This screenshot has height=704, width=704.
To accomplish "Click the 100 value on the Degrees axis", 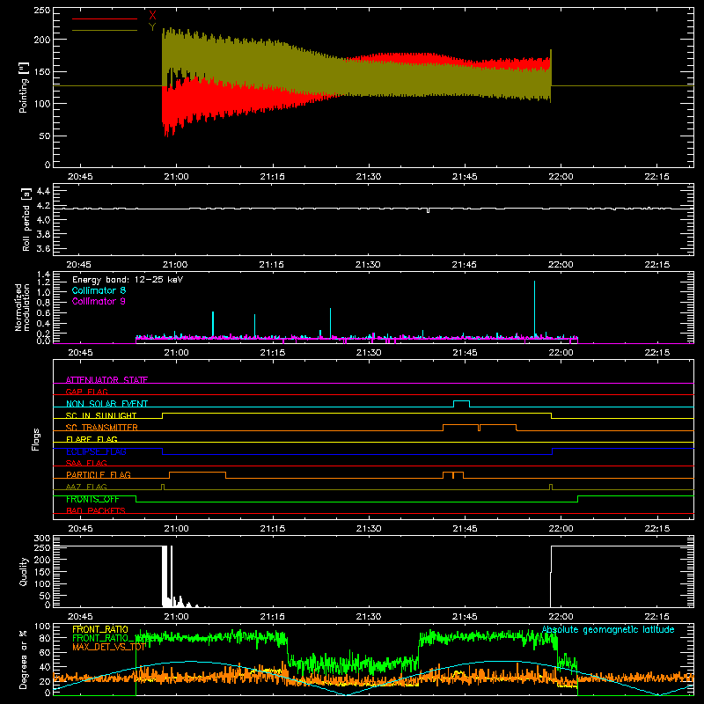I will (x=41, y=627).
